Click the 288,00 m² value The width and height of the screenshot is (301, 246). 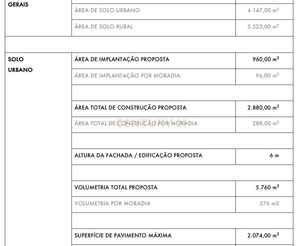click(266, 123)
